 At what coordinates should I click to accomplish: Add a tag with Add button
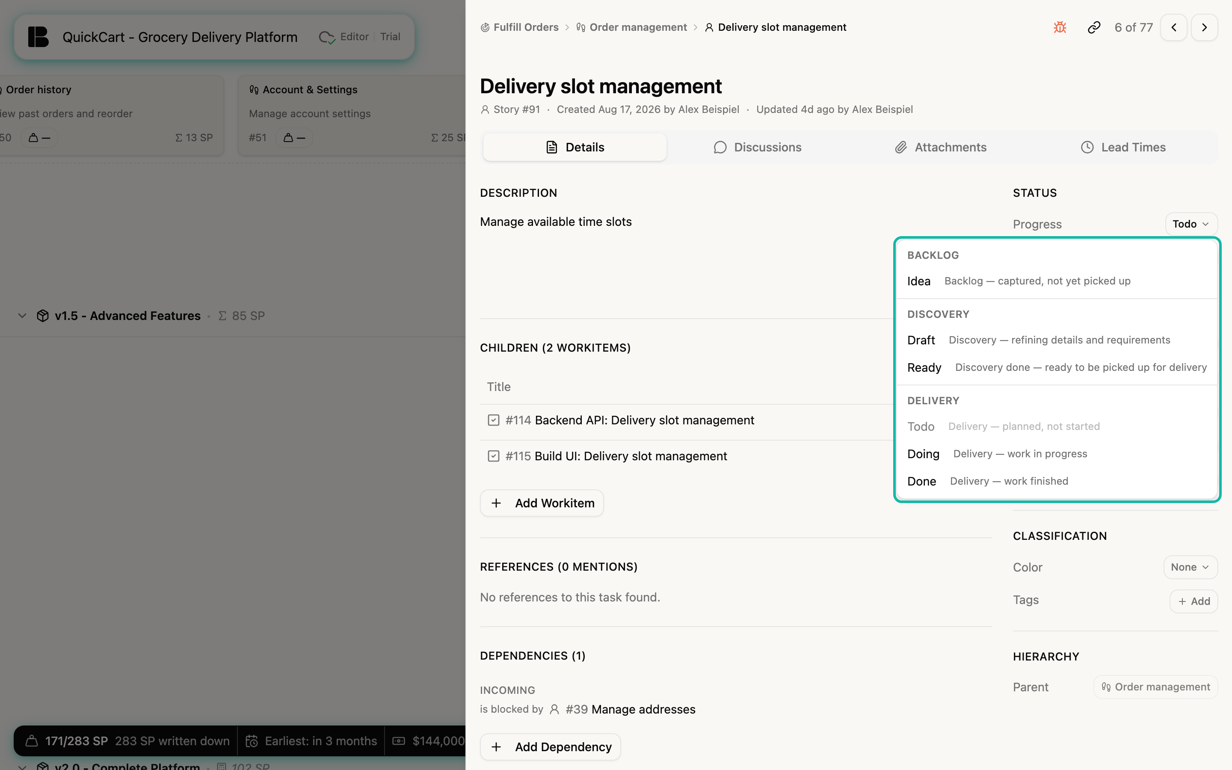click(1193, 601)
